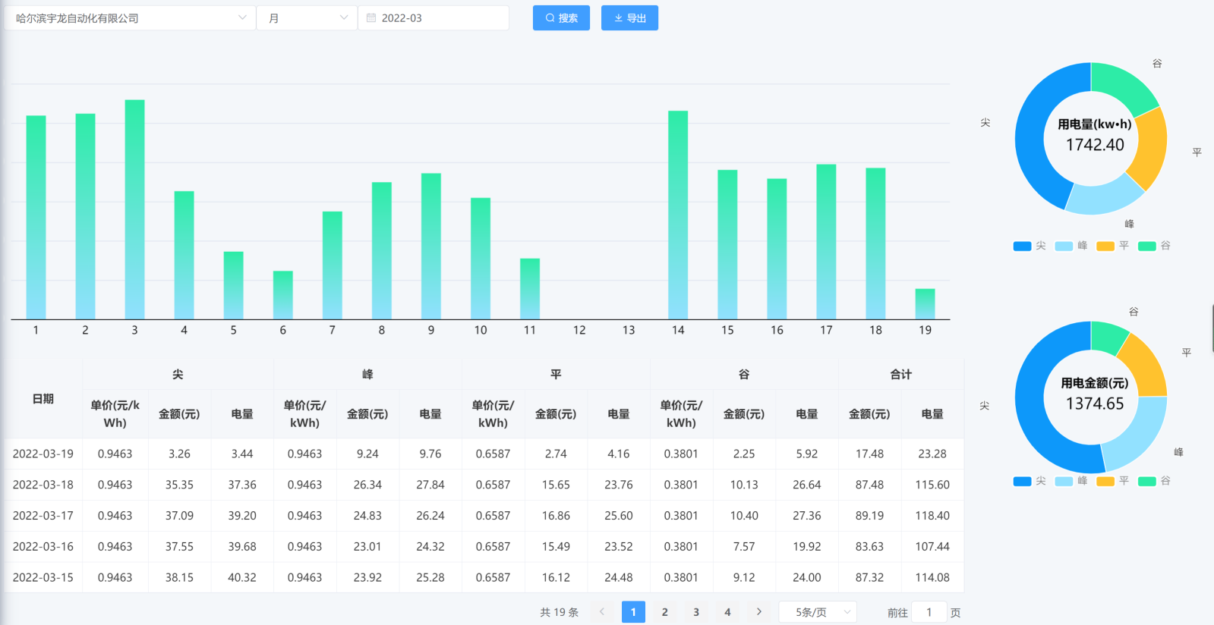
Task: Click the 2022-03 date picker field
Action: [434, 17]
